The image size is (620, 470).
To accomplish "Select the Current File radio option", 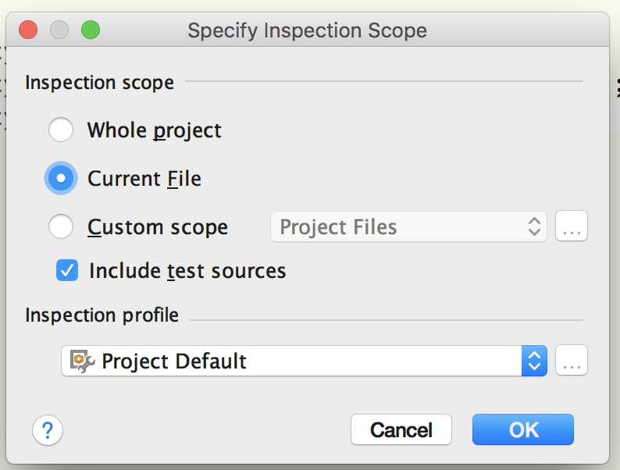I will coord(60,178).
